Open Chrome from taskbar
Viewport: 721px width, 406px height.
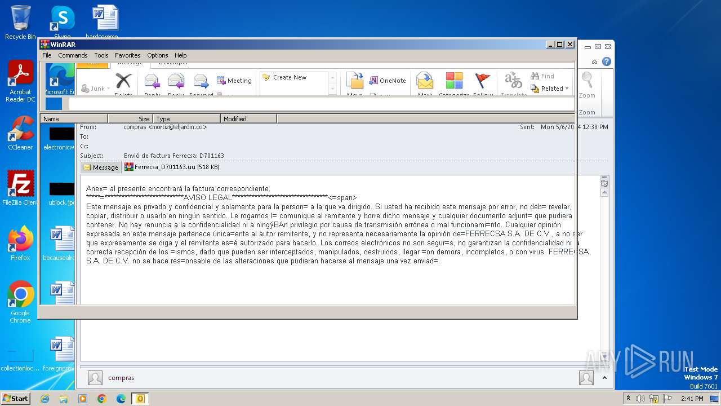tap(102, 399)
